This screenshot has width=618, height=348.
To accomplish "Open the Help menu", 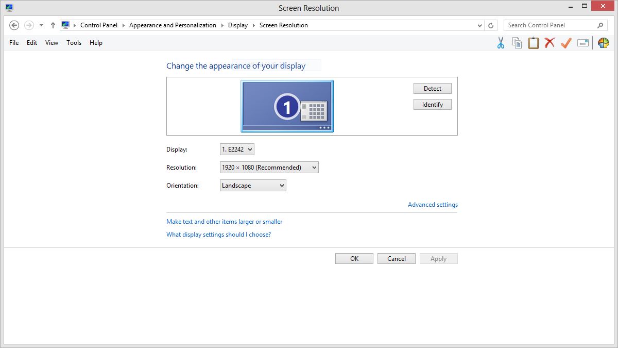I will (96, 43).
